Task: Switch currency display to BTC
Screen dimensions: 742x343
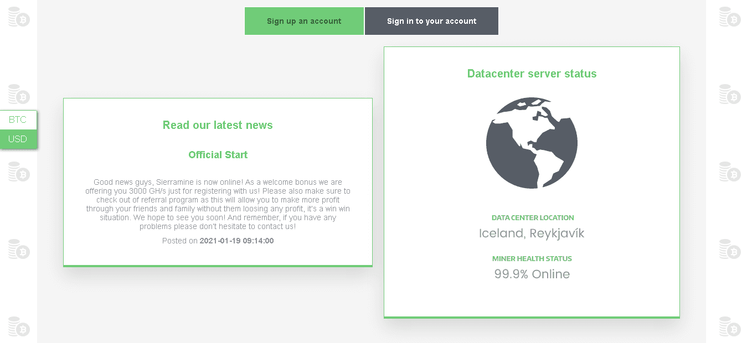Action: [x=18, y=119]
